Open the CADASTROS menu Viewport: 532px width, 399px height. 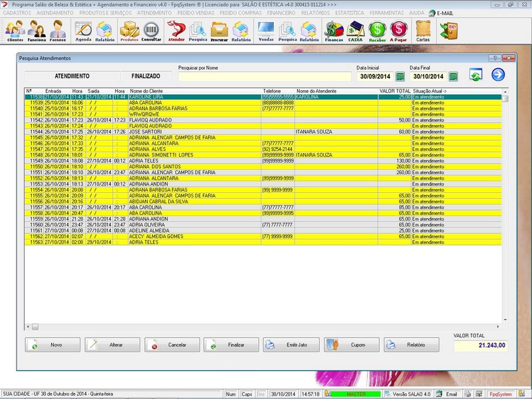point(17,13)
